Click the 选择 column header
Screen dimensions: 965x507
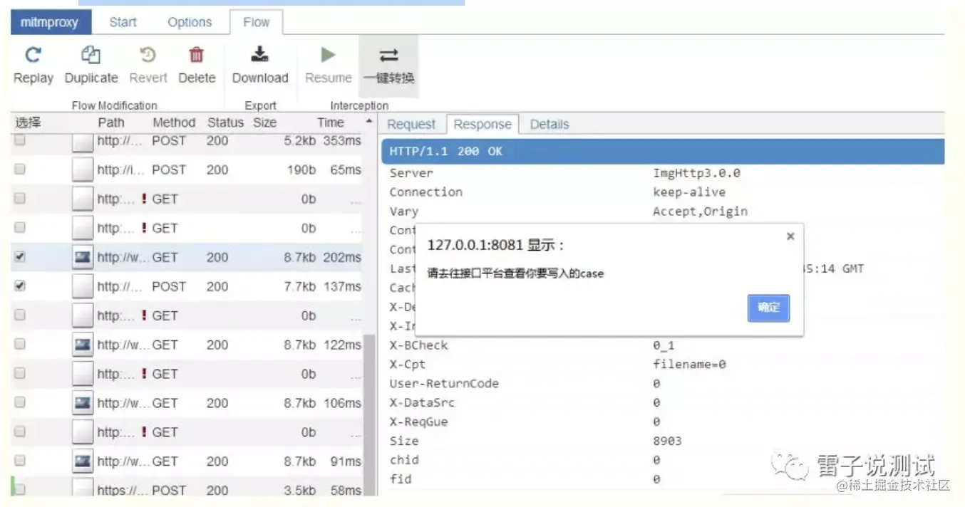pos(28,122)
